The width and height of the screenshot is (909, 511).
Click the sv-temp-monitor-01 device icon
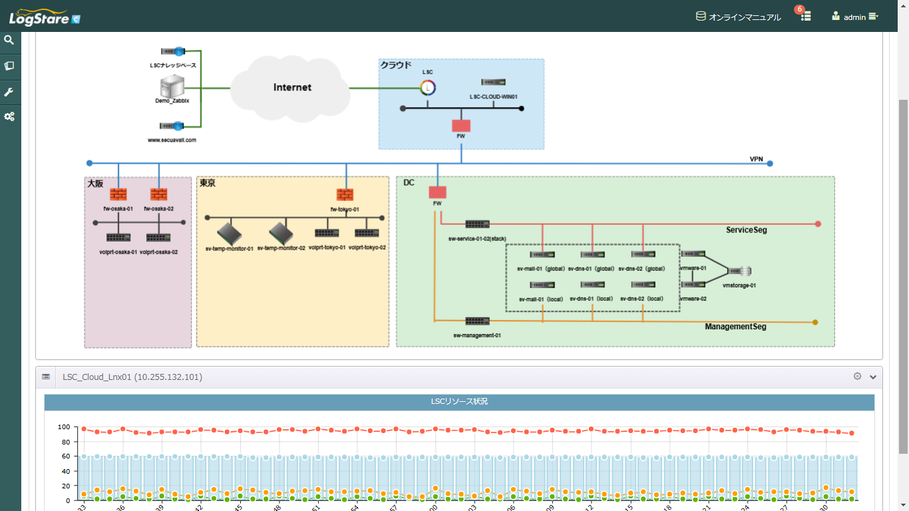tap(229, 233)
